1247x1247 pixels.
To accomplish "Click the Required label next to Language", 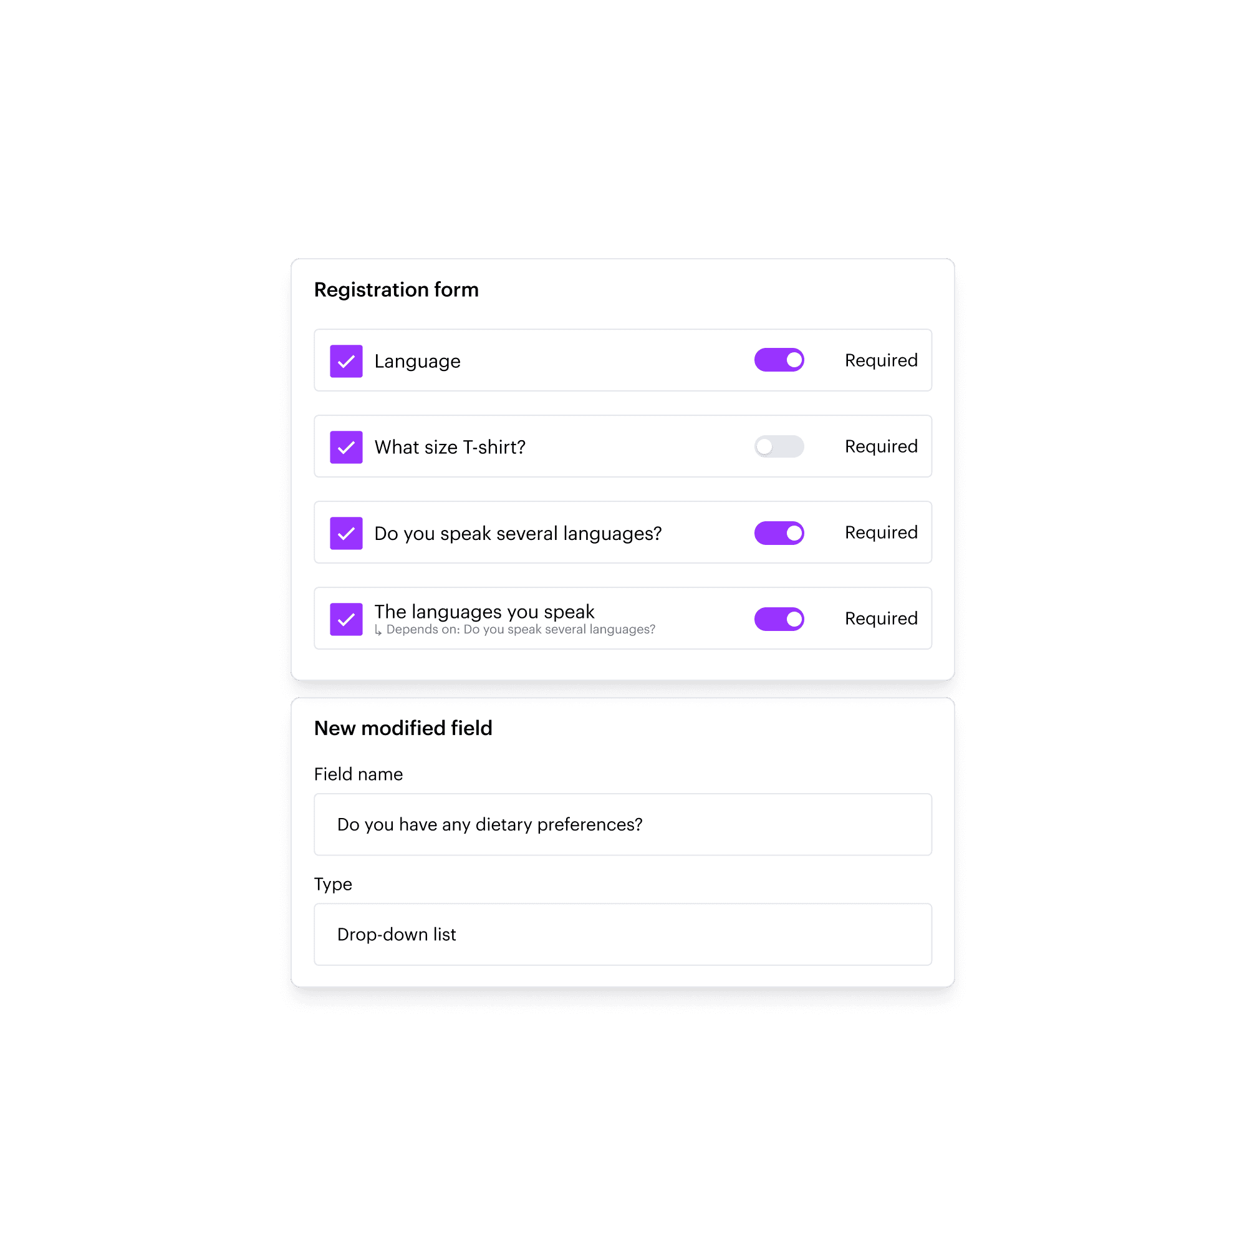I will [880, 360].
